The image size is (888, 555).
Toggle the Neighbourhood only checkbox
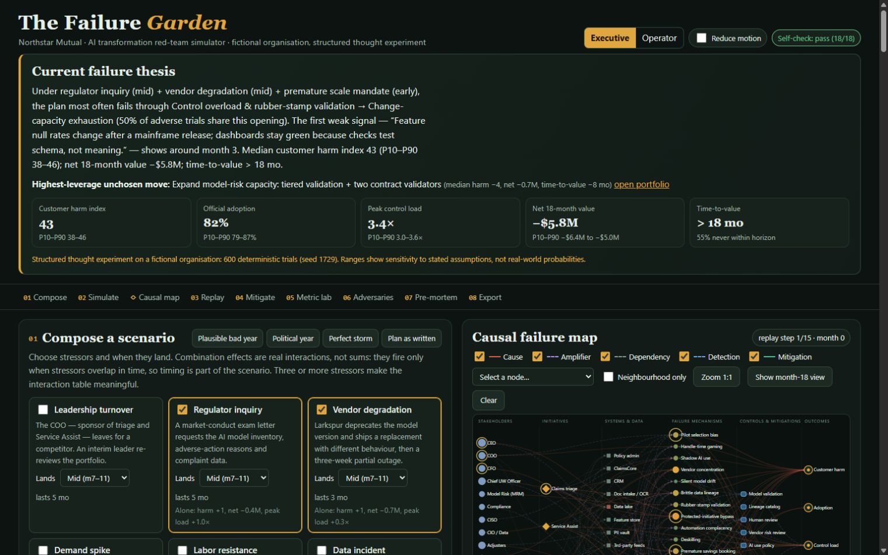point(608,377)
